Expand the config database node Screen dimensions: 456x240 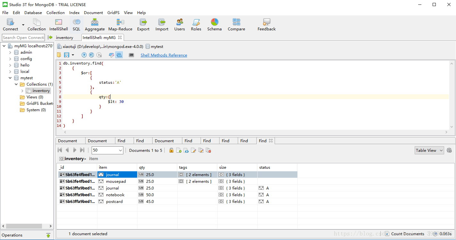[10, 59]
